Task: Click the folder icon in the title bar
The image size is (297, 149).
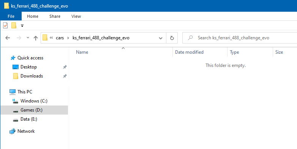Action: 6,6
